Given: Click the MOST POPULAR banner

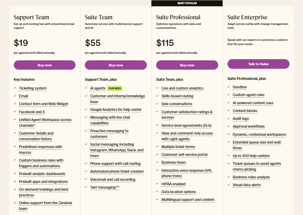Looking at the screenshot, I should pyautogui.click(x=187, y=3).
